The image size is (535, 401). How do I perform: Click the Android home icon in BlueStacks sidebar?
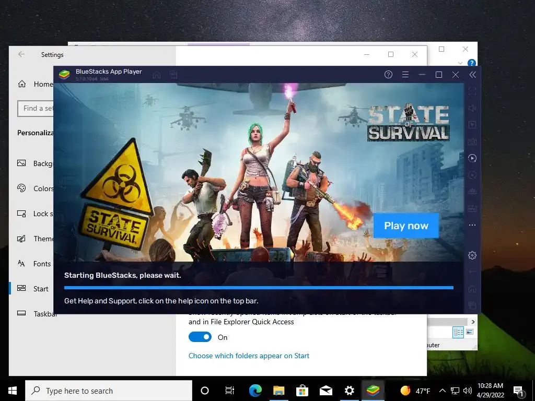pos(472,289)
